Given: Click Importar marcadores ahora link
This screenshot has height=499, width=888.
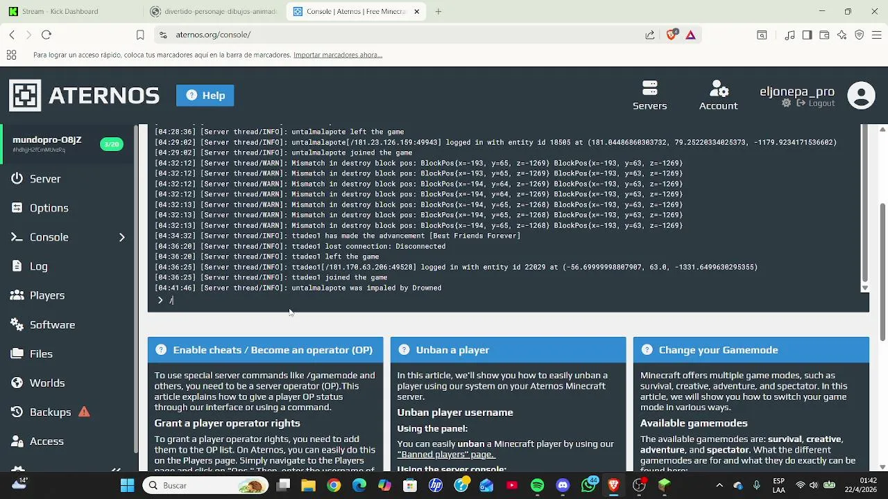Looking at the screenshot, I should coord(337,55).
